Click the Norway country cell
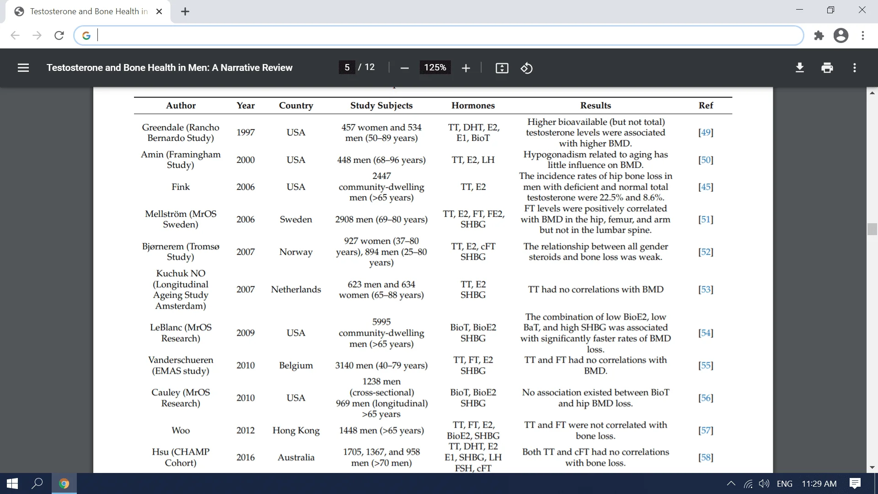878x494 pixels. [296, 252]
